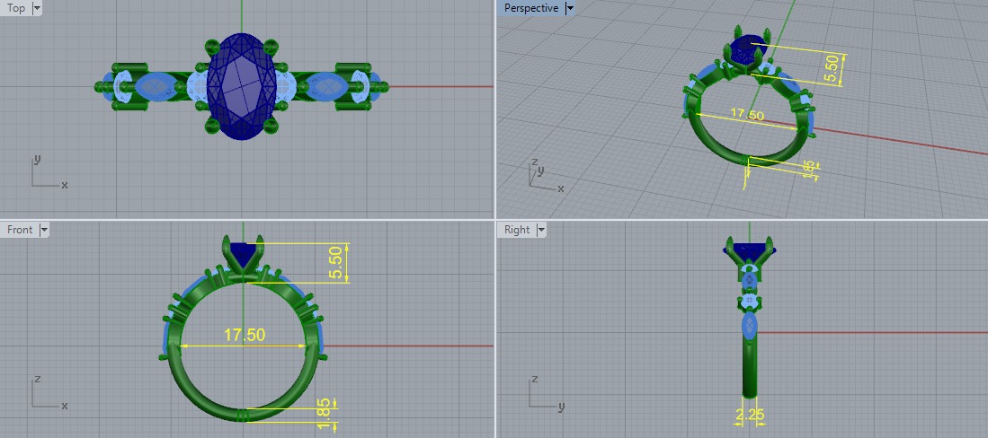Click the 2.25 dimension in Right view

pos(749,414)
